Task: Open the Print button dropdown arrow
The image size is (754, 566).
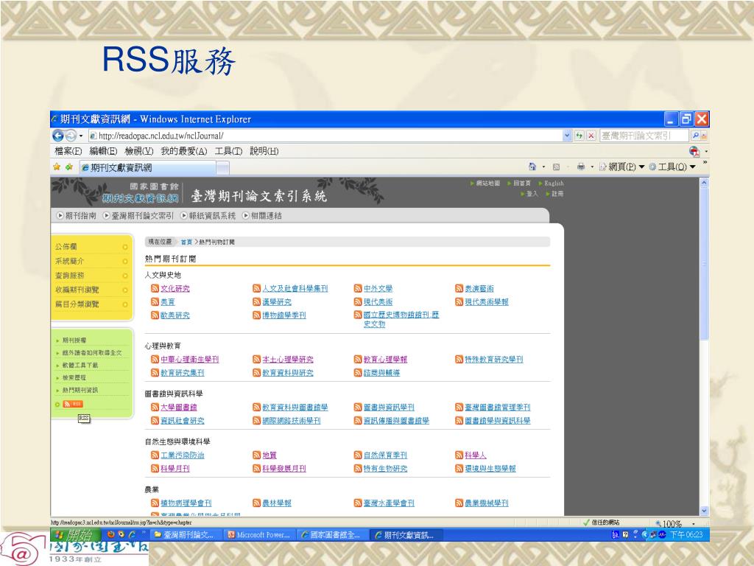Action: point(592,167)
